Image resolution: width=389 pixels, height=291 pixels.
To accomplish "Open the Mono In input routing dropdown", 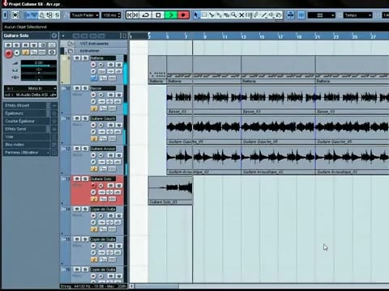I will click(x=31, y=88).
